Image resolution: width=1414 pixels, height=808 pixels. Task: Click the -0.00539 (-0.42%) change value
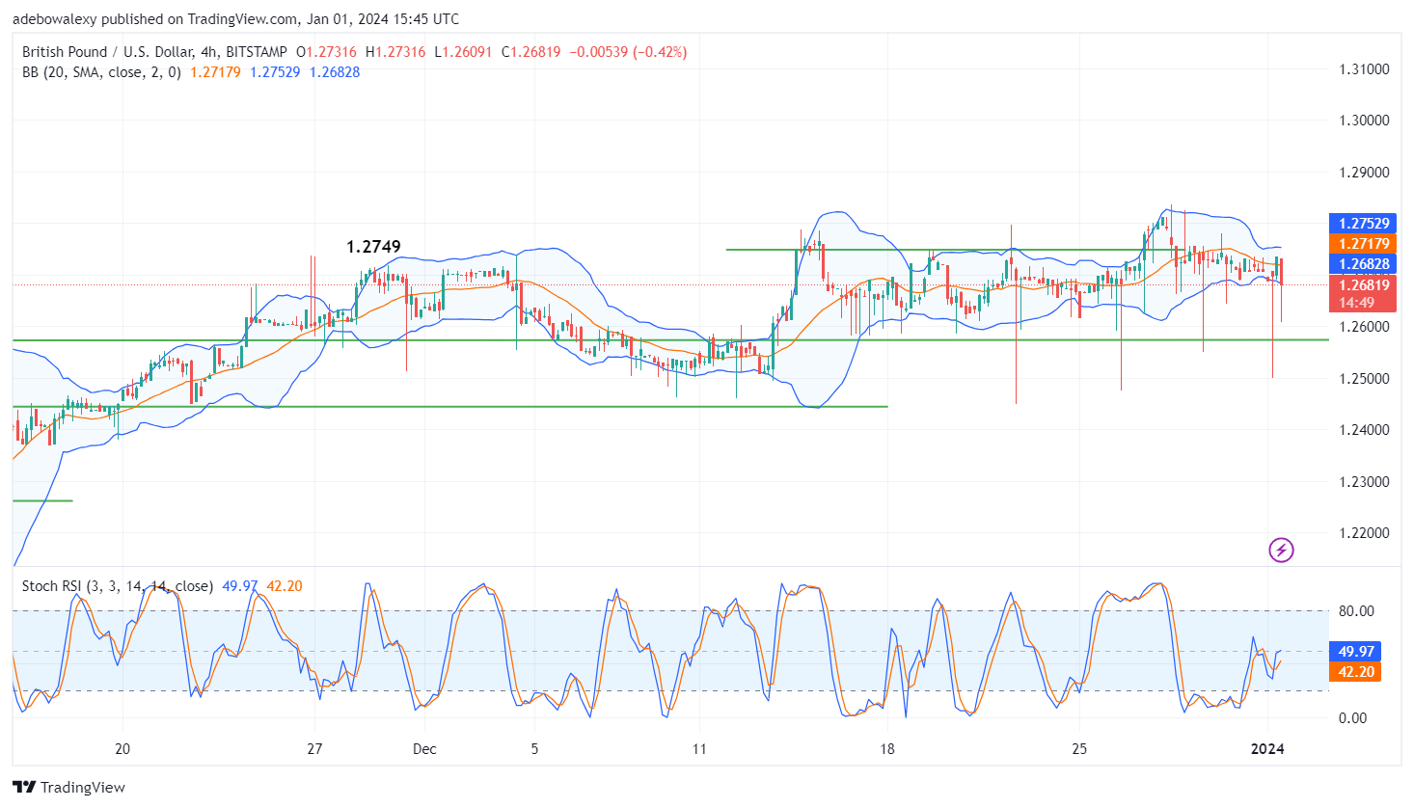pyautogui.click(x=628, y=52)
